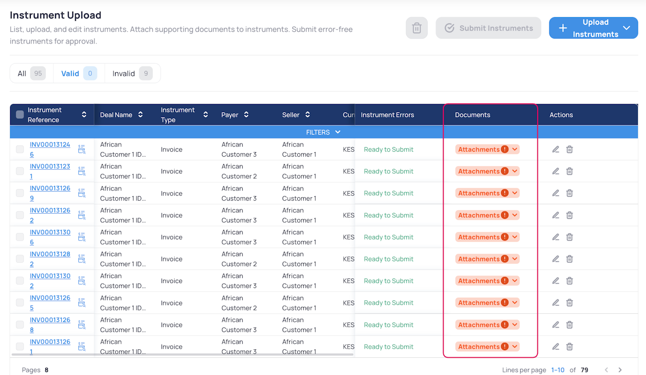Expand the FILTERS bar
The image size is (646, 375).
[x=323, y=132]
